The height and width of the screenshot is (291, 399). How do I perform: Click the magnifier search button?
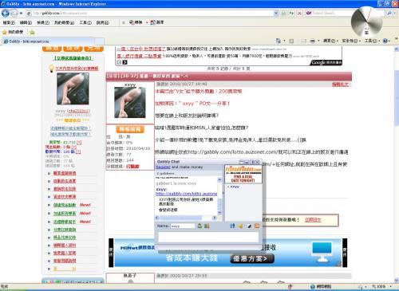pyautogui.click(x=389, y=13)
